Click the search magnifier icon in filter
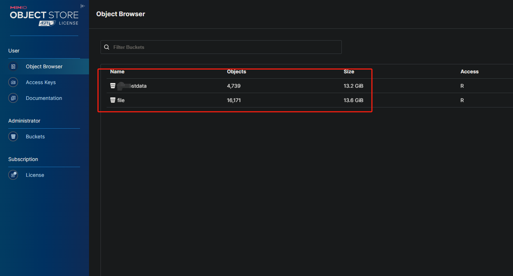Viewport: 513px width, 276px height. [x=107, y=47]
